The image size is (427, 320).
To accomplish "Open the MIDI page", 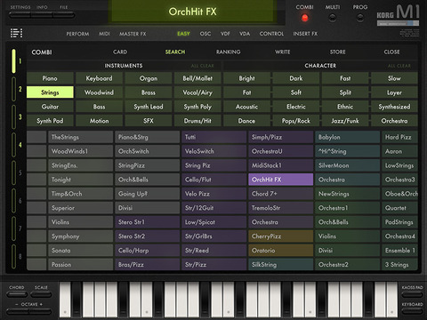I will [104, 34].
